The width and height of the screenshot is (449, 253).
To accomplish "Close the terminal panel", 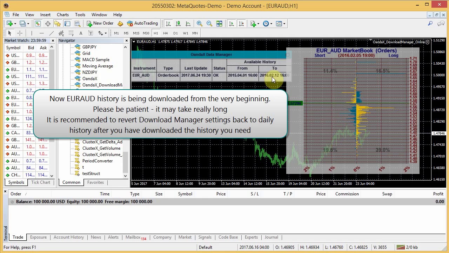I will coord(5,191).
